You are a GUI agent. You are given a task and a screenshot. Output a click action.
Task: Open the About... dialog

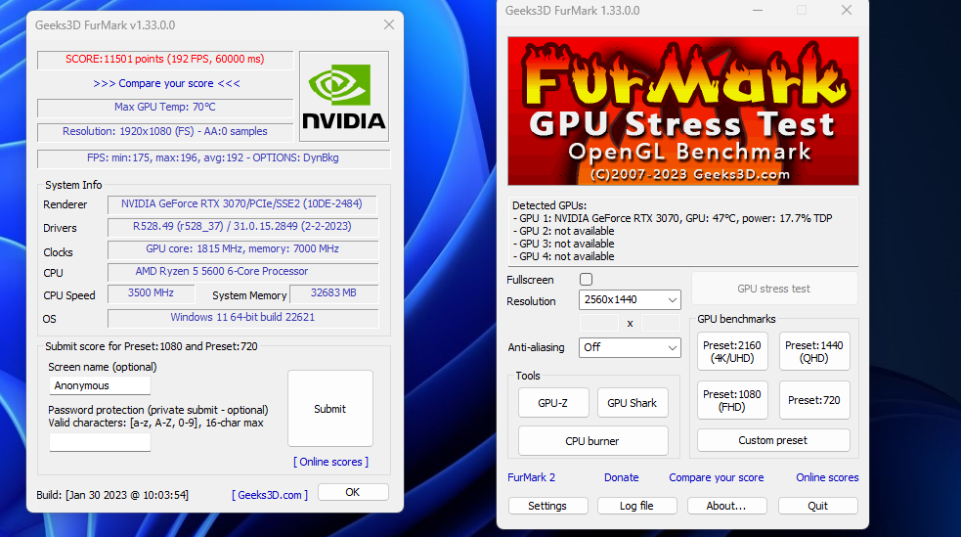click(727, 506)
